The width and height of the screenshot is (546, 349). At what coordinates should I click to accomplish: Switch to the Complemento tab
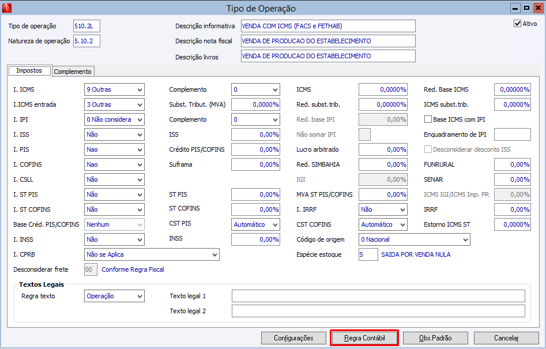(73, 72)
